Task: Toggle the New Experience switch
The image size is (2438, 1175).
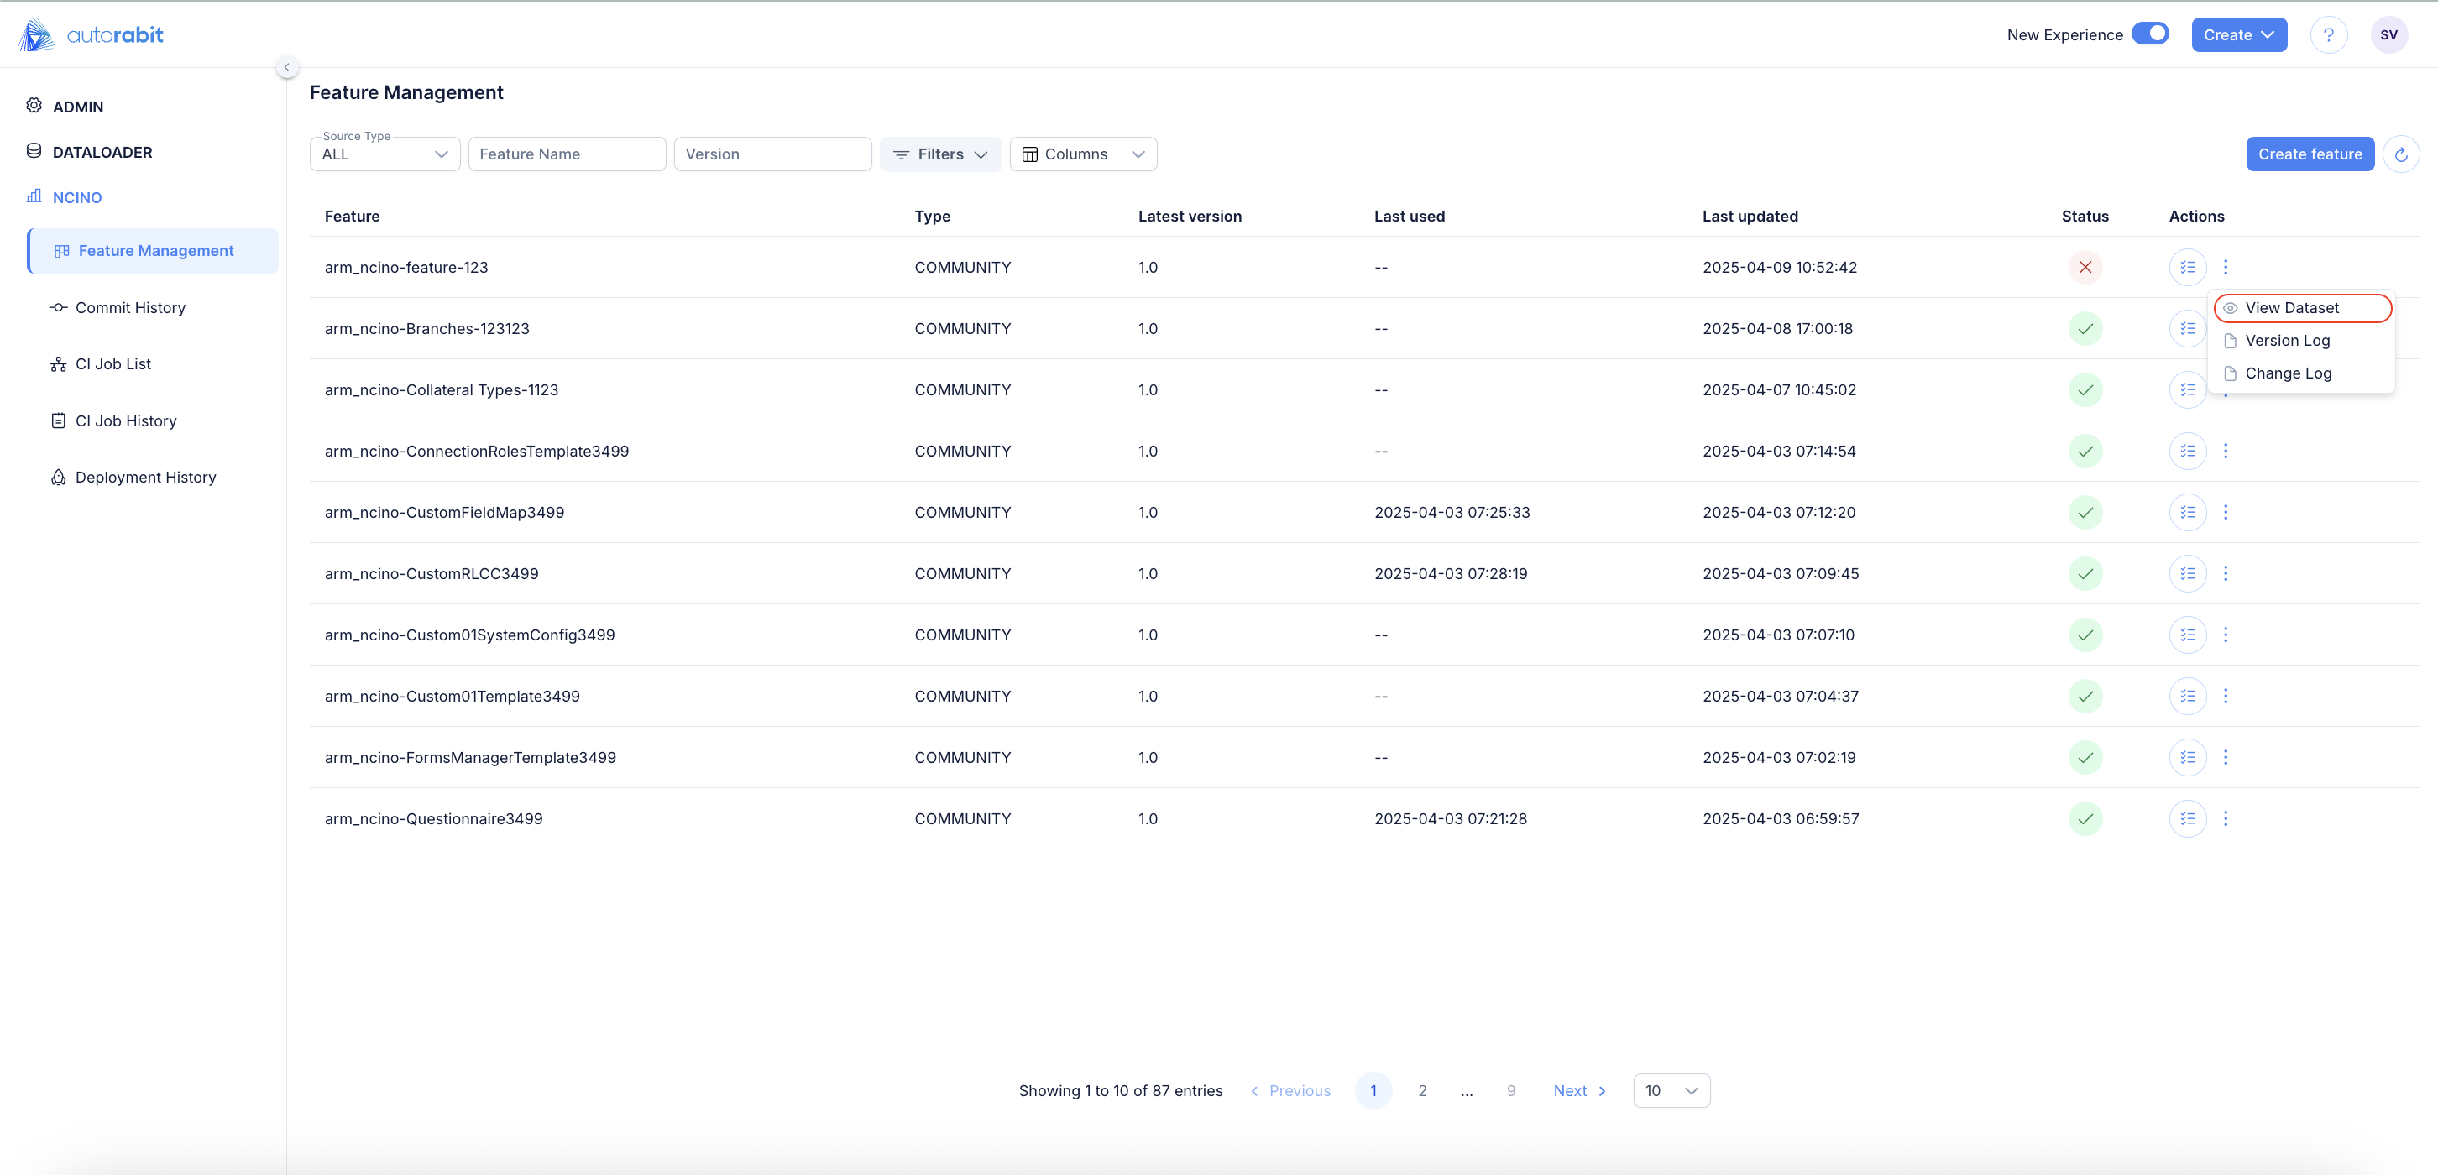Action: (x=2150, y=34)
